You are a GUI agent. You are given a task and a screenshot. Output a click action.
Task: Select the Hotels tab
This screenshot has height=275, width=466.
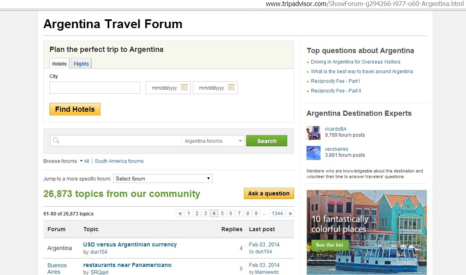(59, 64)
